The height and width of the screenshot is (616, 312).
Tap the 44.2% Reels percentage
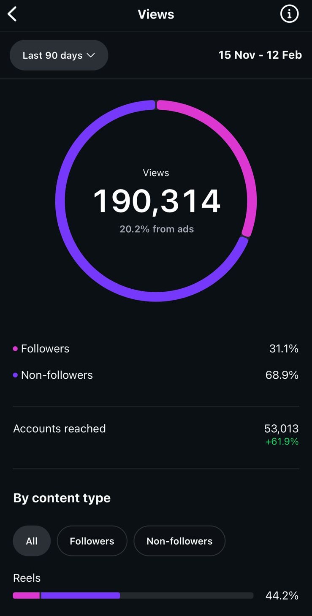click(282, 596)
